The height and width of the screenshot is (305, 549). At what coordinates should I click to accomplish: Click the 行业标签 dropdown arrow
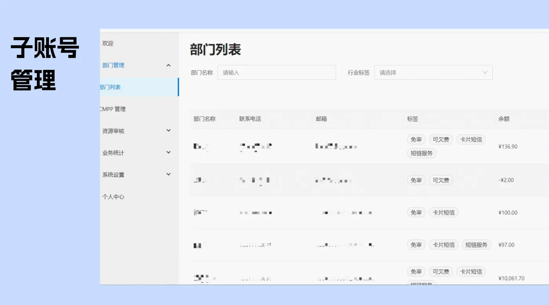pos(485,73)
